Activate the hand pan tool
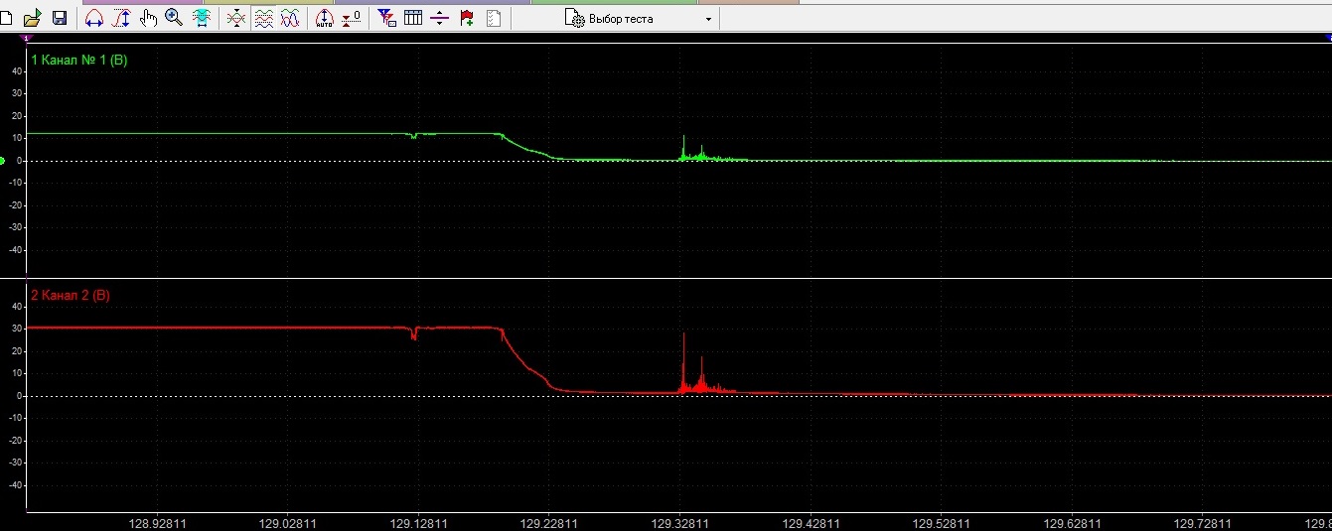The image size is (1332, 531). [149, 18]
